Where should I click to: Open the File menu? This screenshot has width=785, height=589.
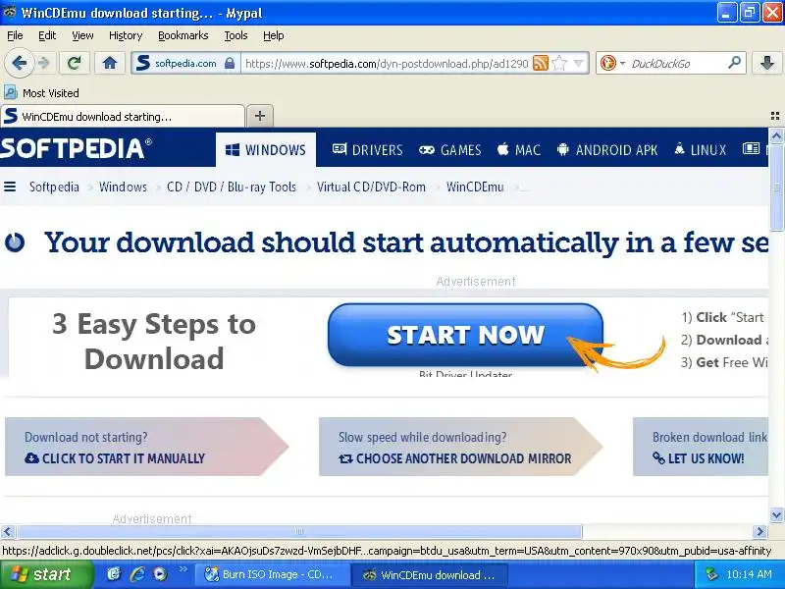[15, 35]
